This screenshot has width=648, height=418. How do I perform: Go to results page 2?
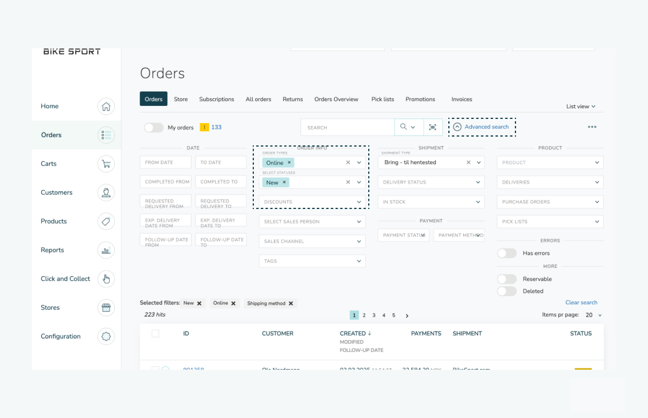coord(364,315)
